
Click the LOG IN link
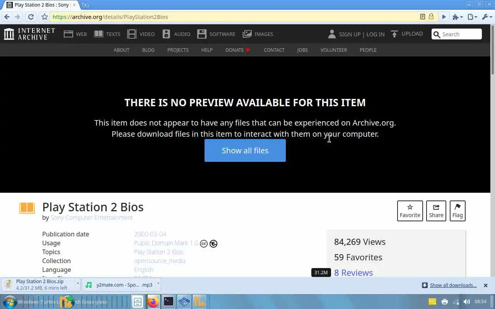[x=375, y=34]
